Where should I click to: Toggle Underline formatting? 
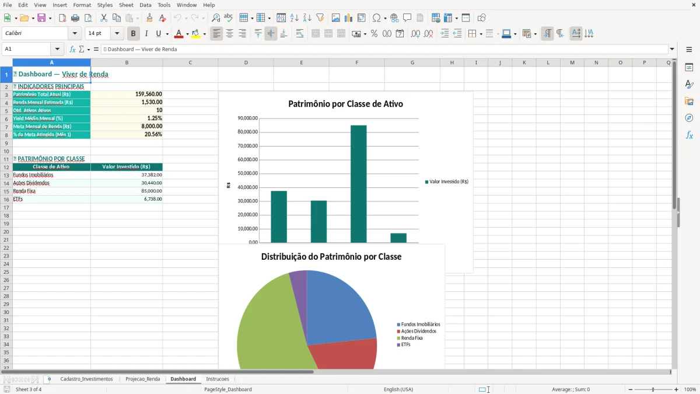click(x=158, y=34)
